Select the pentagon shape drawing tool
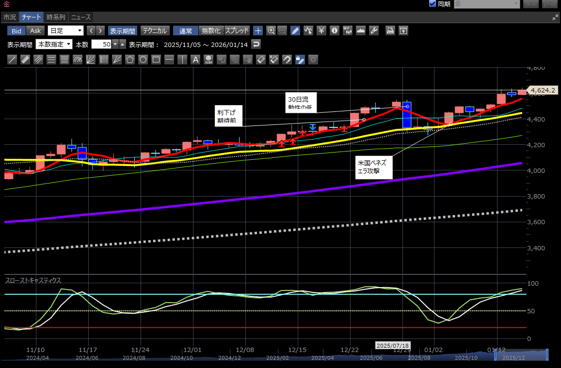 click(130, 60)
